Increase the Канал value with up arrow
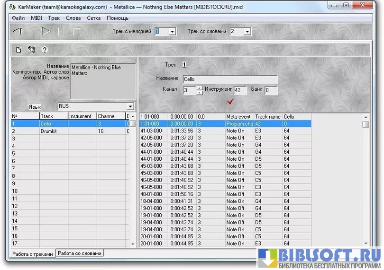Screen dimensions: 384x270 coord(200,87)
